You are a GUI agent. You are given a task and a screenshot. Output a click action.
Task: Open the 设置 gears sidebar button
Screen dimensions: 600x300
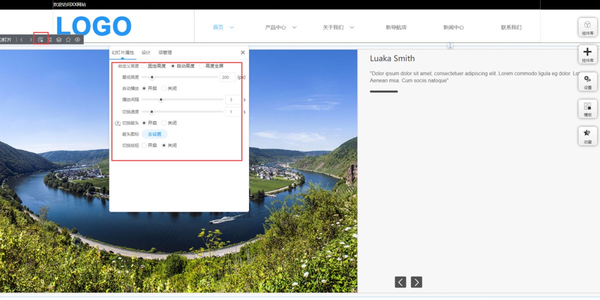587,81
